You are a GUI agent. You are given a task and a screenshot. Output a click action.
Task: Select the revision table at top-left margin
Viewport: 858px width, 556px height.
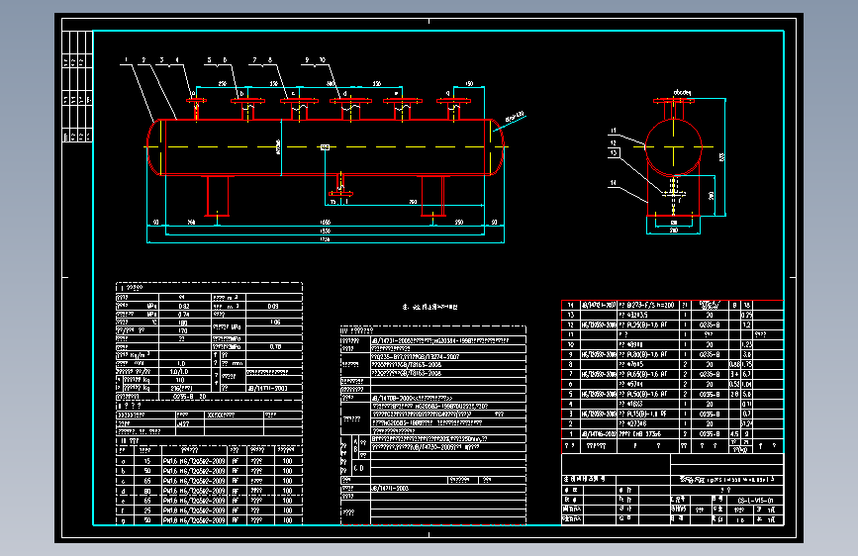77,86
